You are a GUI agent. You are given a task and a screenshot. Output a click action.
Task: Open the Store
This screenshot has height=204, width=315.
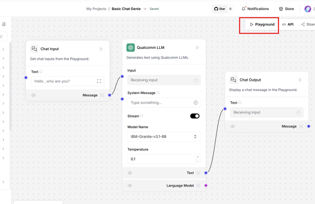click(x=286, y=9)
